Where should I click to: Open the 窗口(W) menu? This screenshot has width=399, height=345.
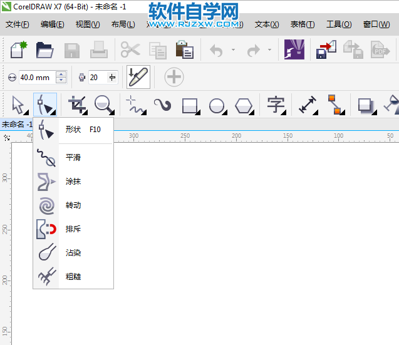[x=376, y=24]
